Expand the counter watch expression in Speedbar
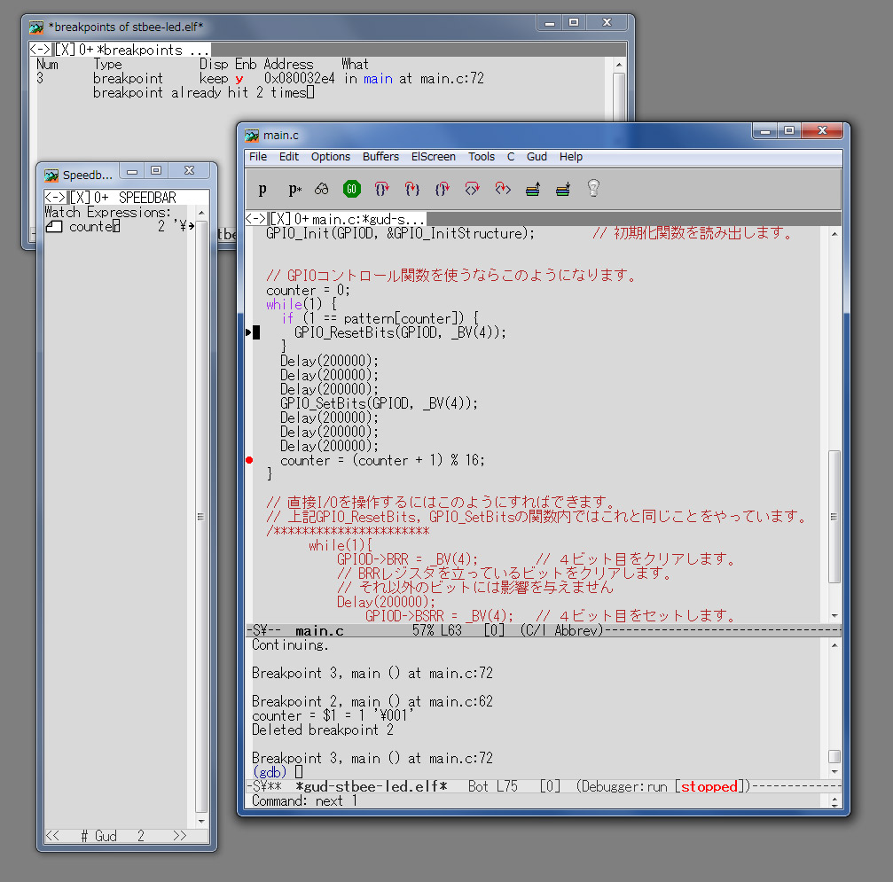Screen dimensions: 893x882 click(54, 227)
